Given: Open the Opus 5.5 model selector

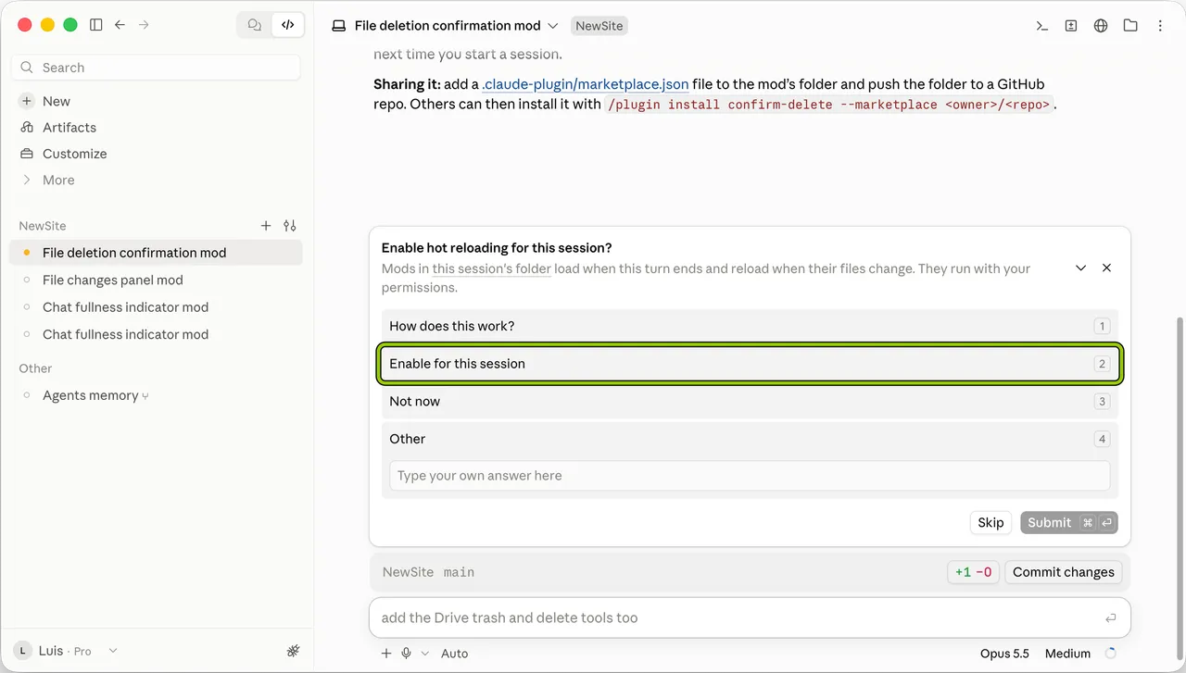Looking at the screenshot, I should [x=1004, y=654].
